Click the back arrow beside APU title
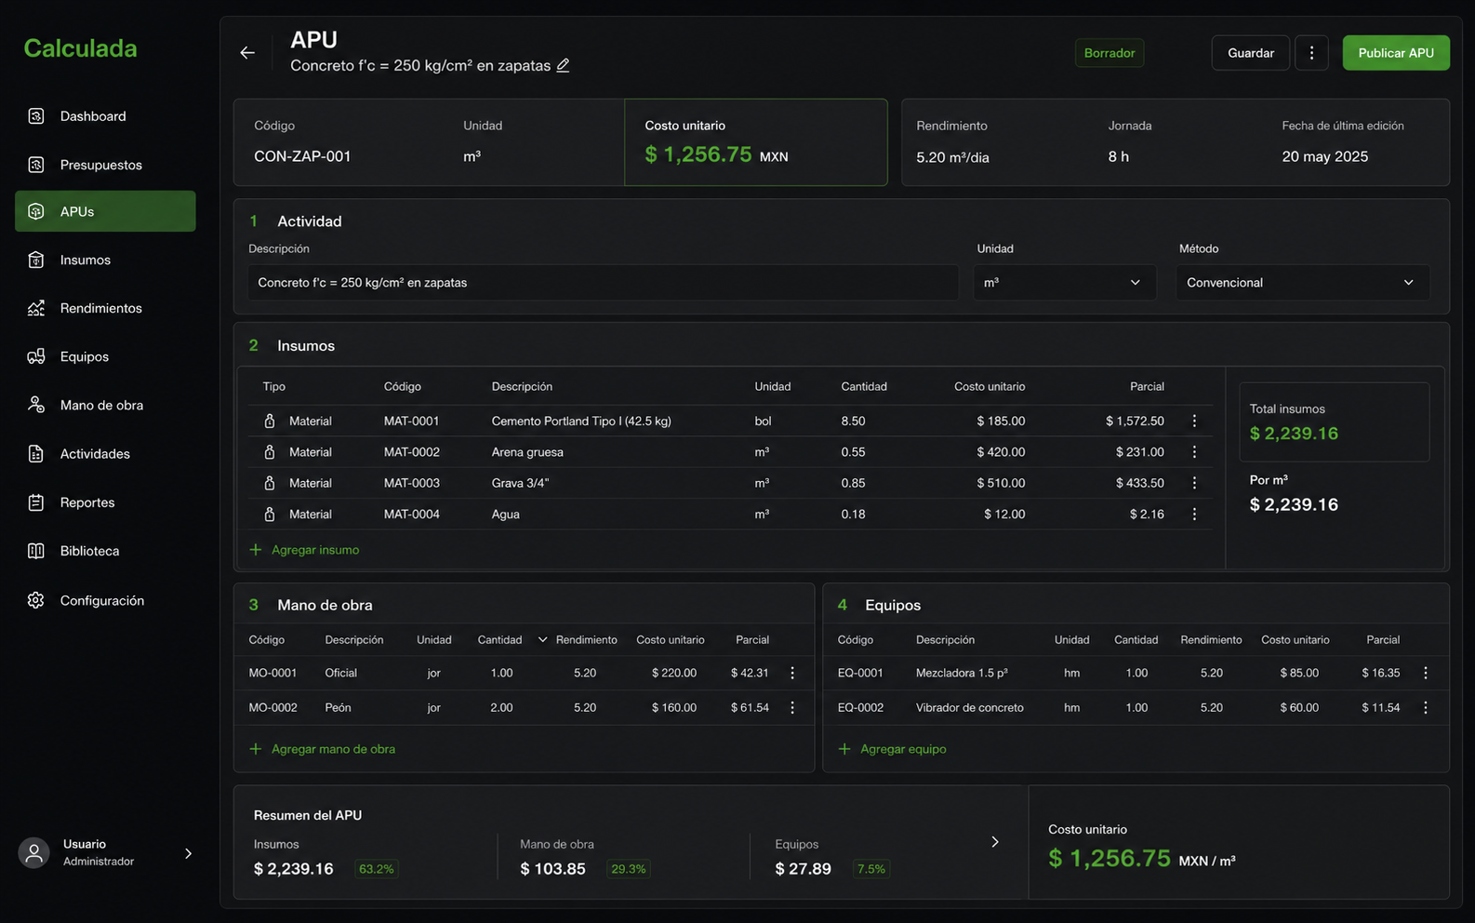The height and width of the screenshot is (923, 1475). (x=247, y=53)
